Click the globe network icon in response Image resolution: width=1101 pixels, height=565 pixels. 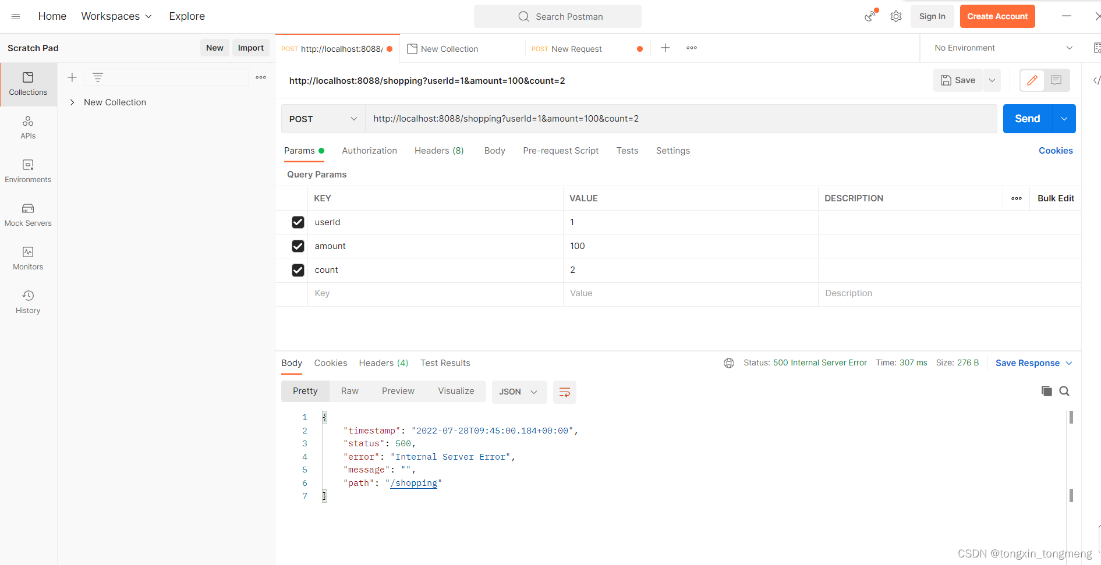click(729, 363)
